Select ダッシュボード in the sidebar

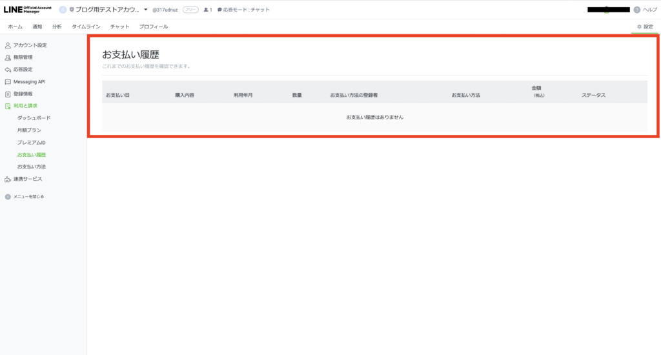click(x=34, y=118)
